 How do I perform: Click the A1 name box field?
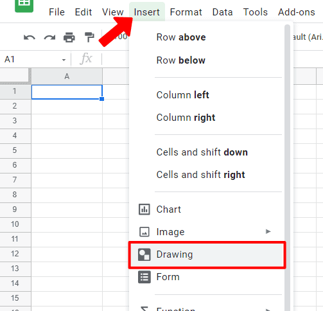[35, 59]
